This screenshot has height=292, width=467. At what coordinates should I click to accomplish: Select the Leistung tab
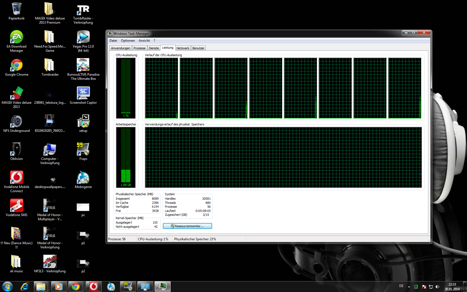pyautogui.click(x=168, y=48)
